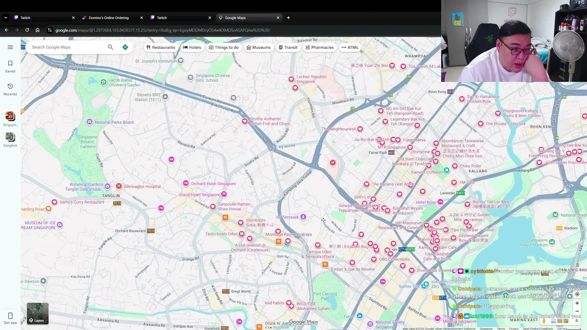
Task: Close the Google Maps tab
Action: (278, 17)
